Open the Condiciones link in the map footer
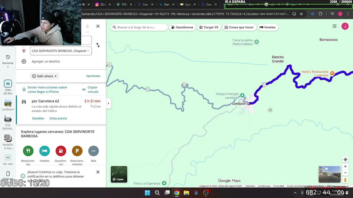Image resolution: width=353 pixels, height=198 pixels. click(264, 186)
